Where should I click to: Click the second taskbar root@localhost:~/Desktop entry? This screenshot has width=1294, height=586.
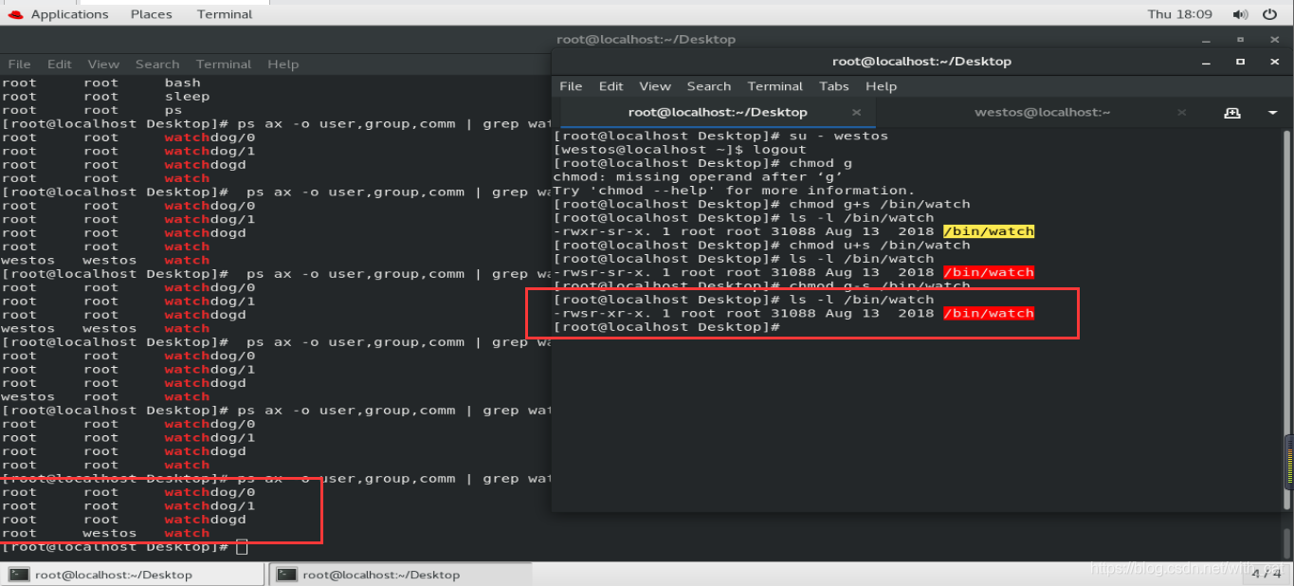click(402, 575)
